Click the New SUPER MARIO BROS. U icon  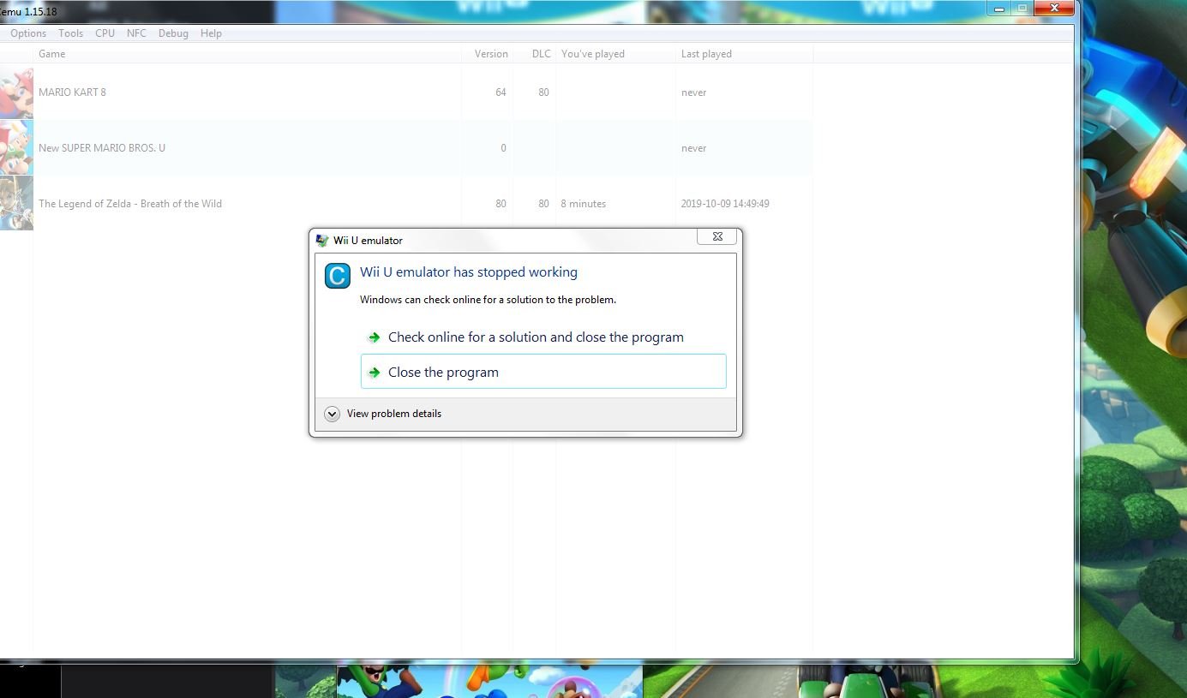16,148
